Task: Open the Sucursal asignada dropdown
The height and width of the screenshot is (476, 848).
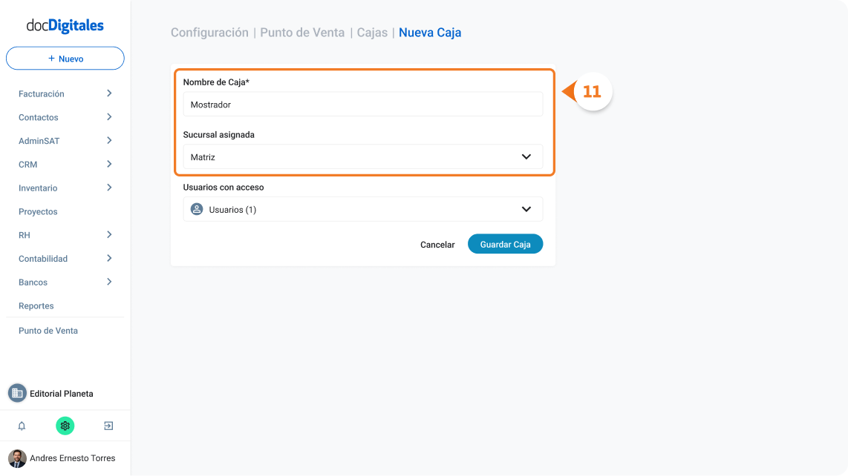Action: pyautogui.click(x=363, y=156)
